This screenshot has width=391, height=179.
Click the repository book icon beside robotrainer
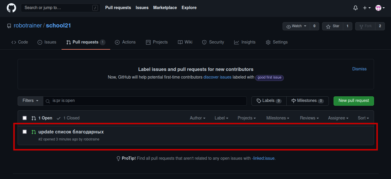point(9,26)
